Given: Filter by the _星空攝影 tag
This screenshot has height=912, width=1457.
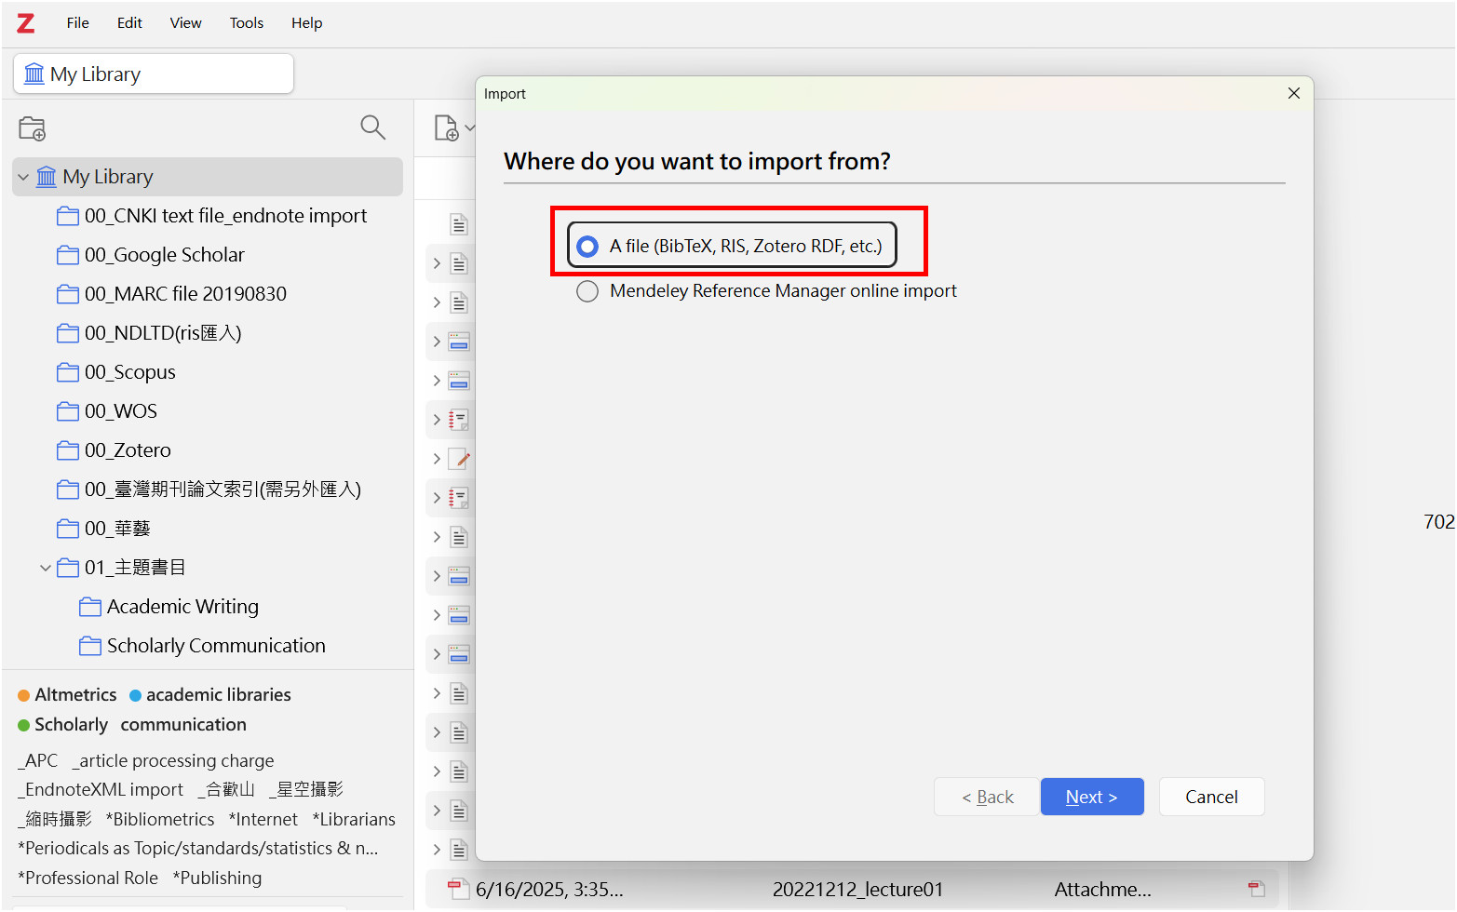Looking at the screenshot, I should point(306,790).
